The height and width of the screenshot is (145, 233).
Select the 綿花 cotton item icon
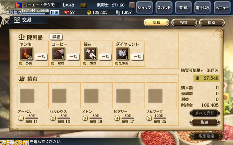click(x=91, y=54)
